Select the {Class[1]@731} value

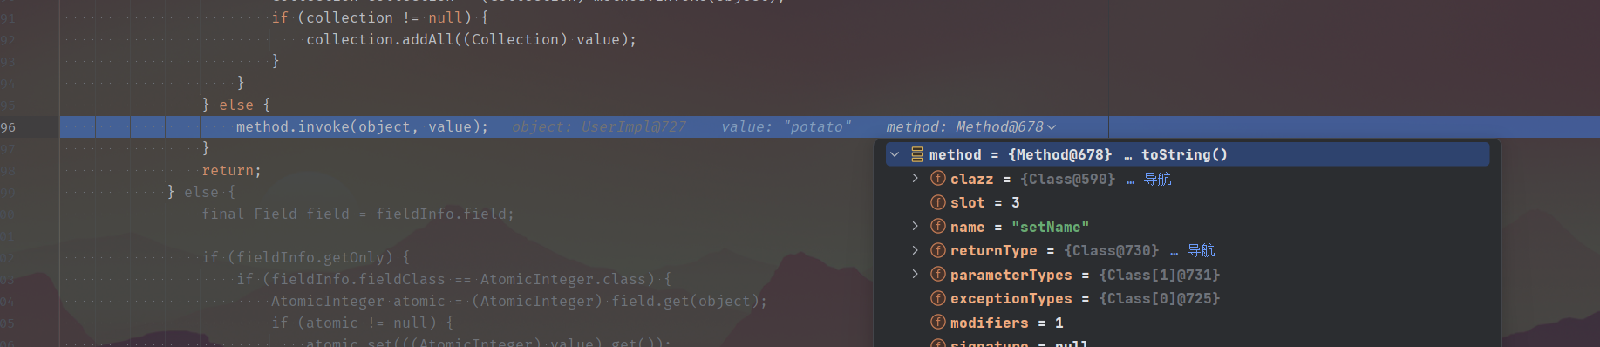(1159, 275)
